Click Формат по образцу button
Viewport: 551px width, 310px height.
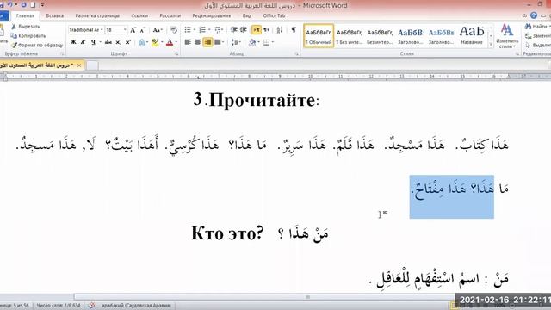(37, 46)
